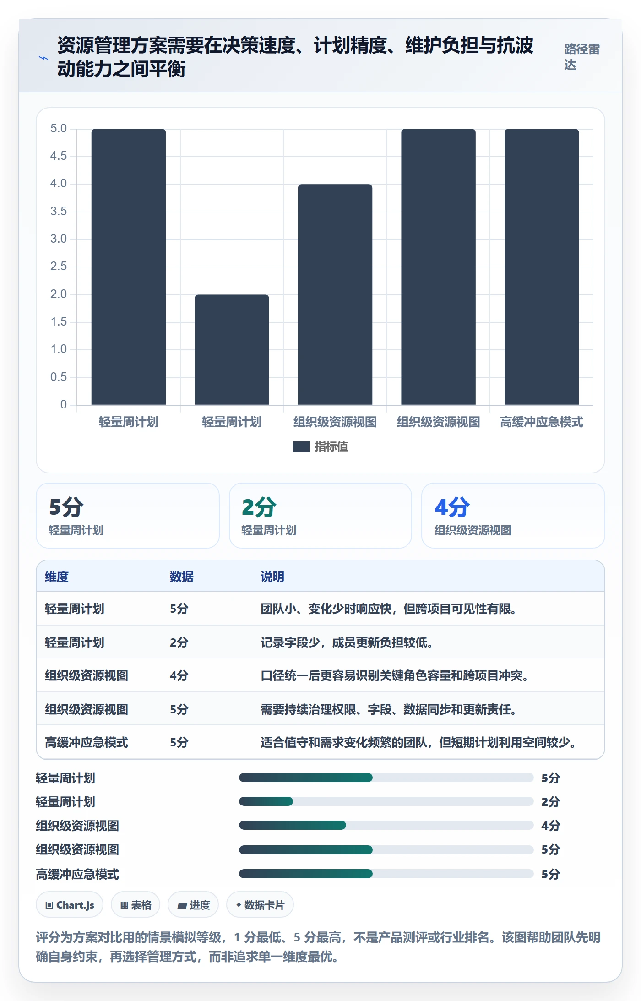This screenshot has width=641, height=1001.
Task: Select the 组织级资源视图 chart bar at 4.0
Action: tap(335, 294)
